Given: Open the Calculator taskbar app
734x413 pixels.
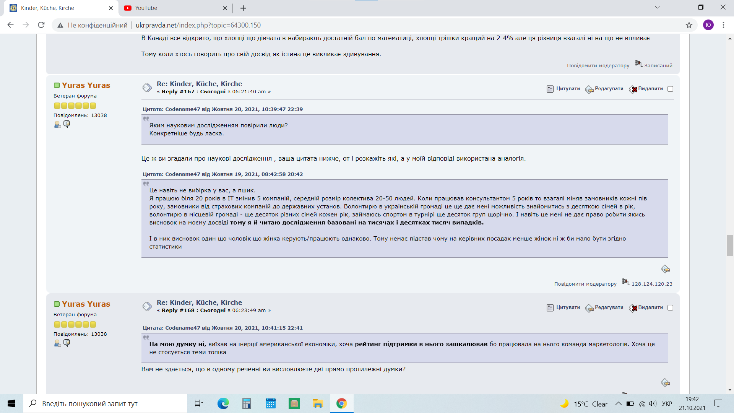Looking at the screenshot, I should 247,403.
